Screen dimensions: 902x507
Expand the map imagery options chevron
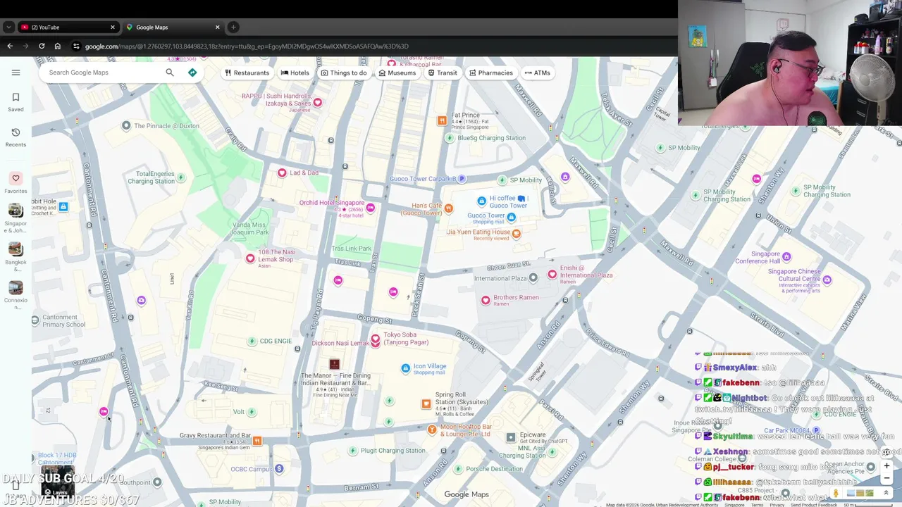(886, 493)
